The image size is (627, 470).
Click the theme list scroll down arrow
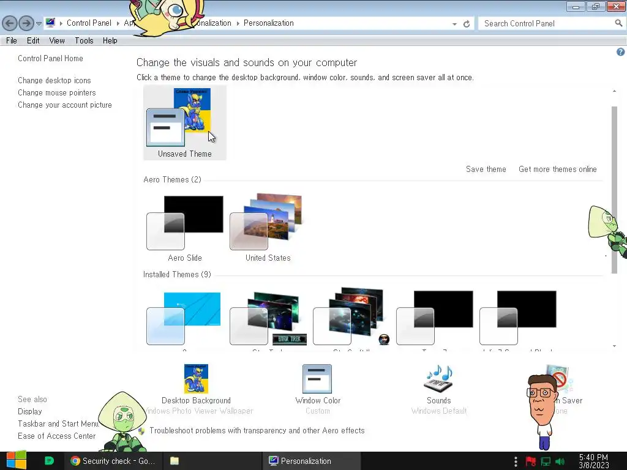click(x=614, y=346)
